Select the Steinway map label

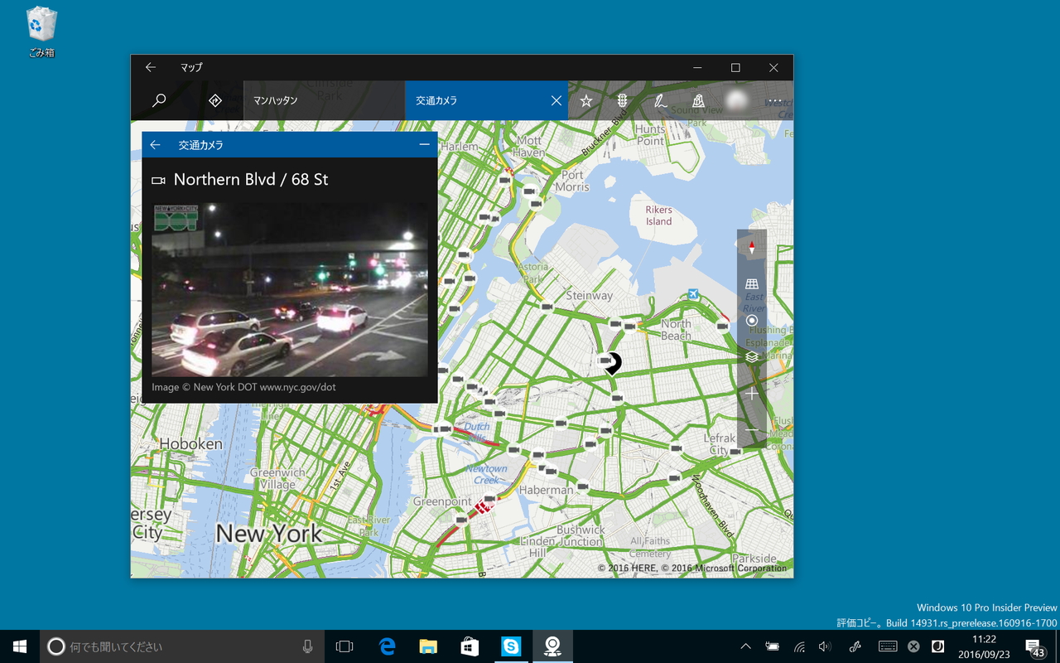coord(590,296)
